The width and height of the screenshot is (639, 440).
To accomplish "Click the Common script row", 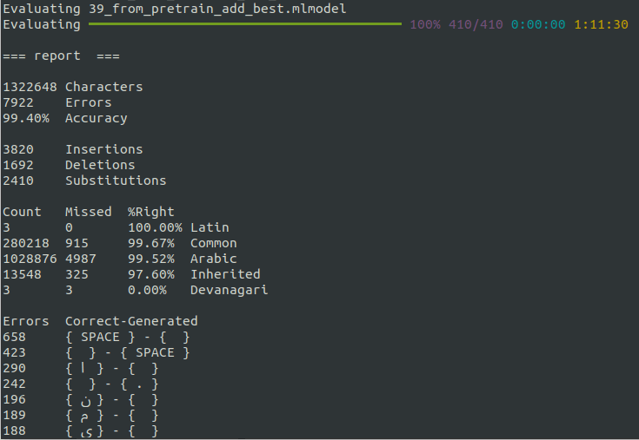I will point(213,243).
